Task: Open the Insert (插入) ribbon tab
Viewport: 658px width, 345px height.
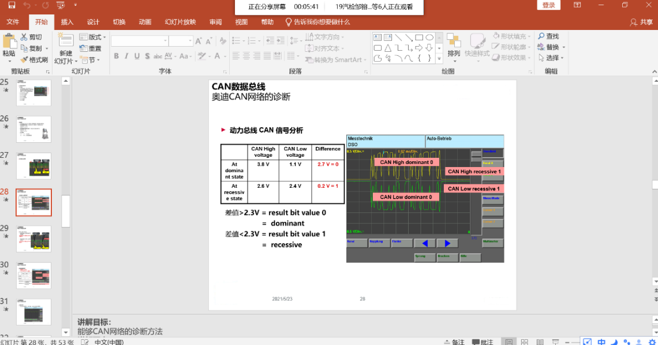Action: pyautogui.click(x=67, y=22)
